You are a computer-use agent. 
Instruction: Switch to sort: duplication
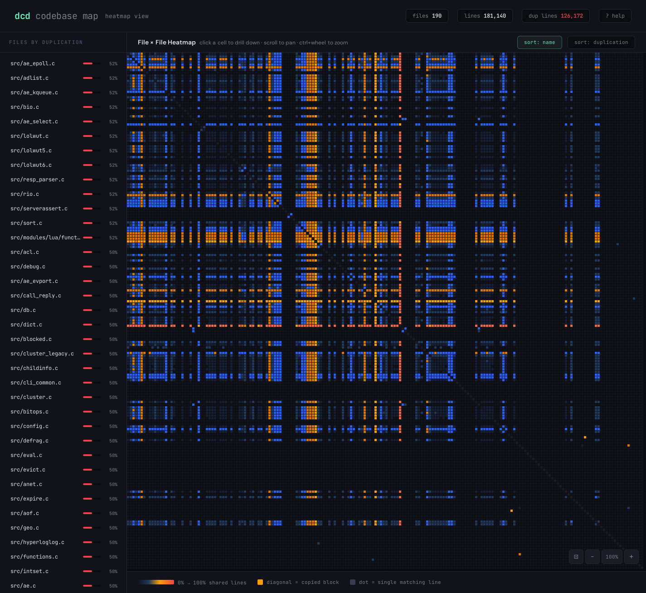coord(601,42)
